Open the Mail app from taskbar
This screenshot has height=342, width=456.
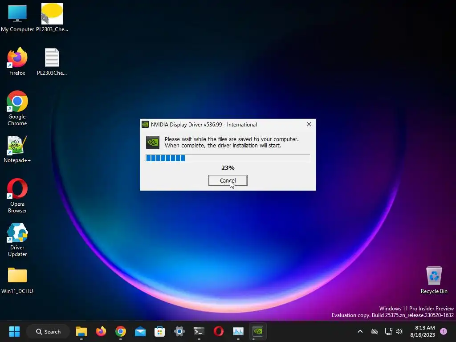point(140,331)
